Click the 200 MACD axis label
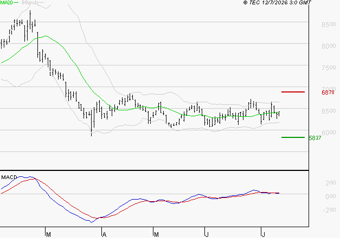The image size is (340, 238). [x=331, y=183]
